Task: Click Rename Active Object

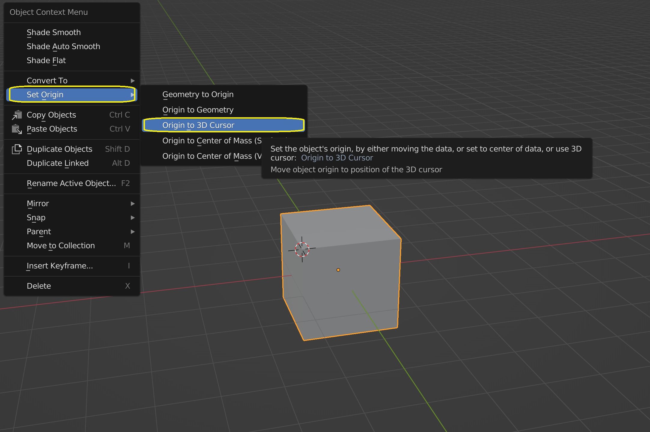Action: click(71, 183)
